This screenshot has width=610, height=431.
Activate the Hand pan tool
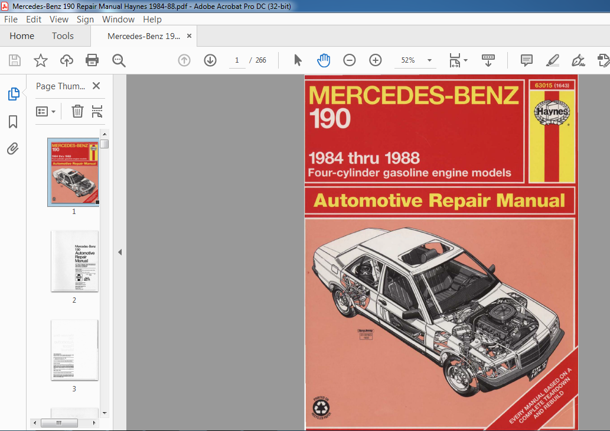(323, 60)
